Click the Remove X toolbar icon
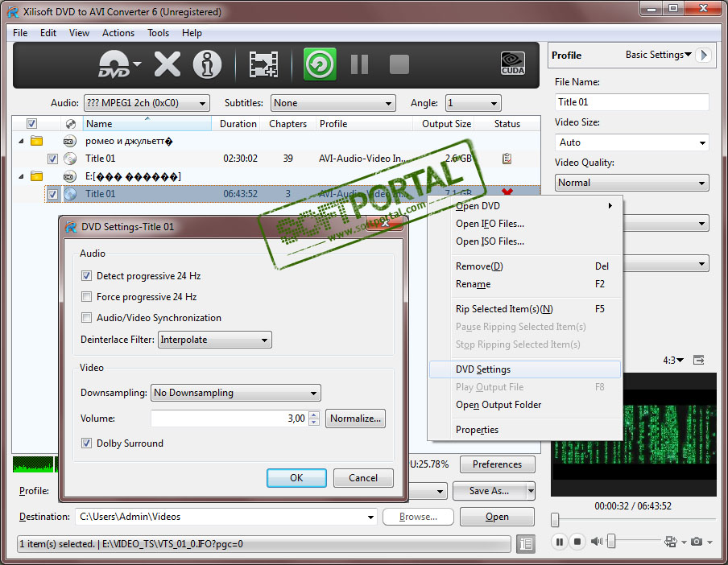 [x=168, y=64]
